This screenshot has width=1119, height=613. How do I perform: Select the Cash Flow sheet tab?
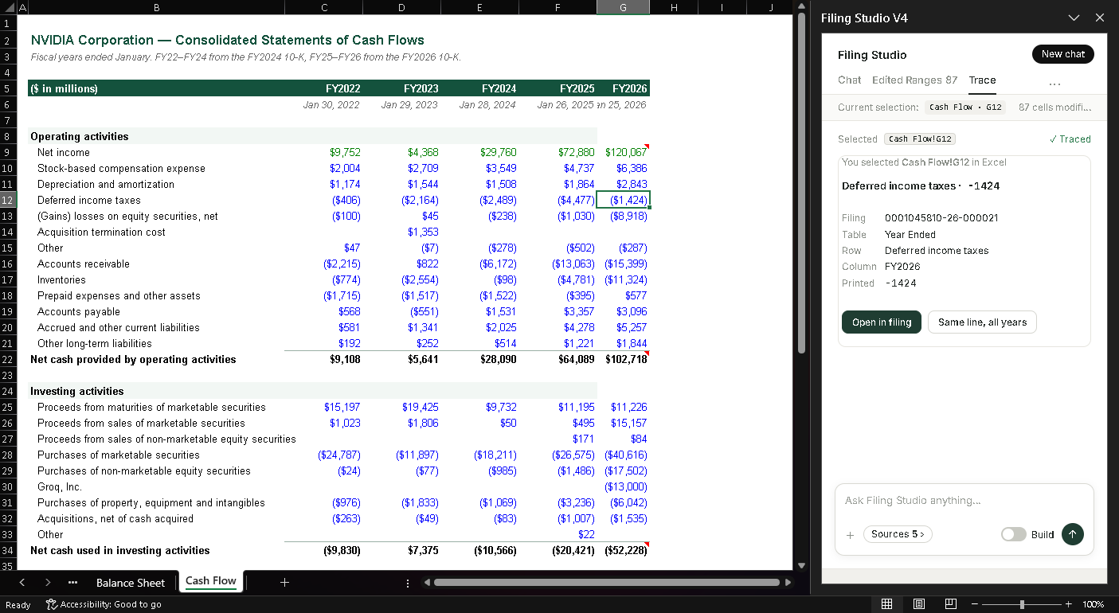tap(211, 581)
